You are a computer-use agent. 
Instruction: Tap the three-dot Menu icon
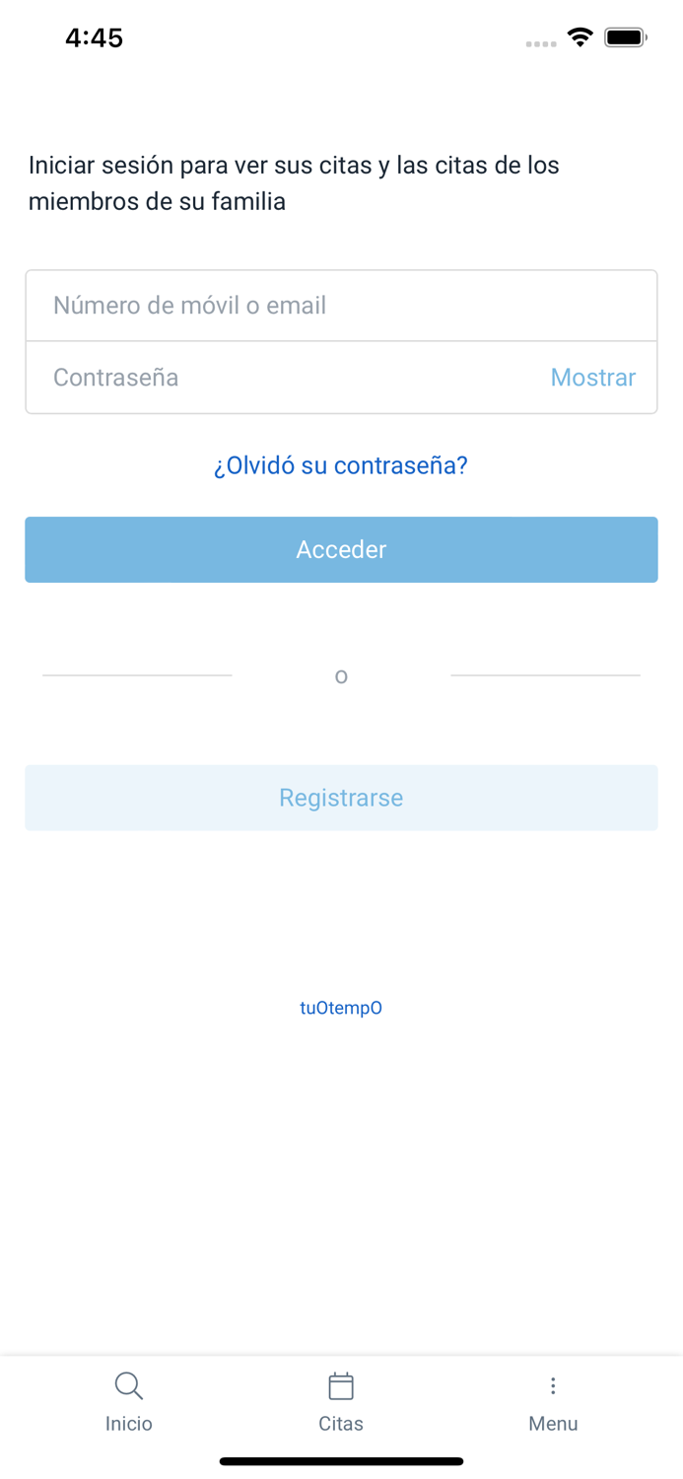(x=554, y=1385)
